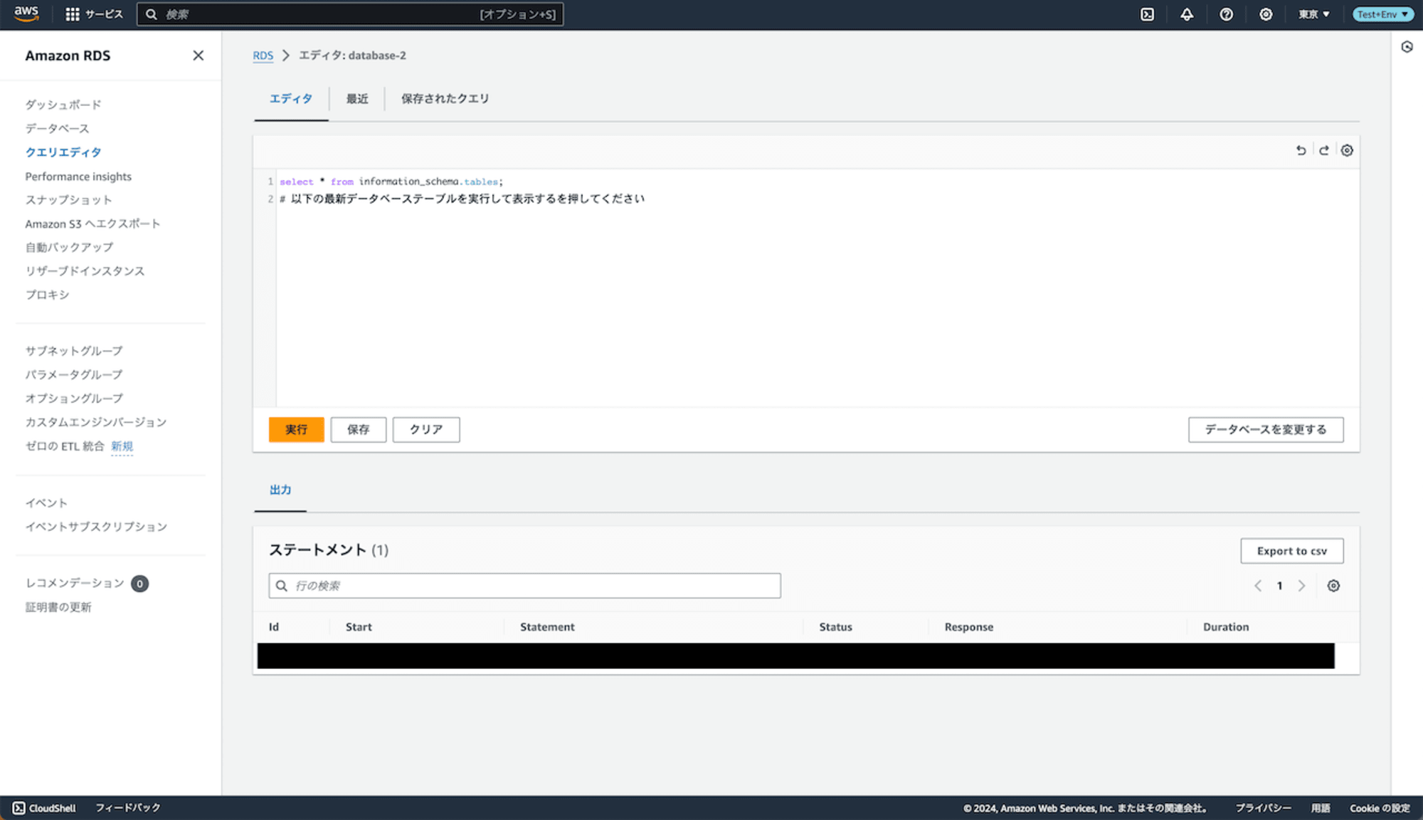Sort by the Id column header

click(x=274, y=627)
